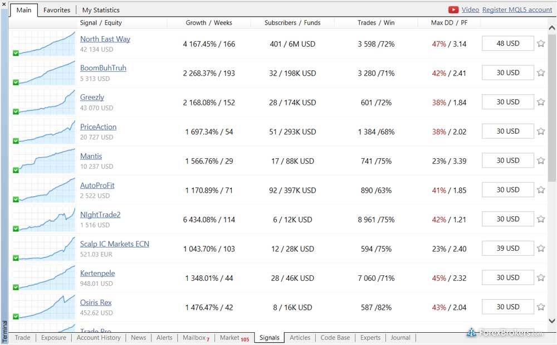Star the AutoProFit signal row
557x345 pixels.
(541, 190)
